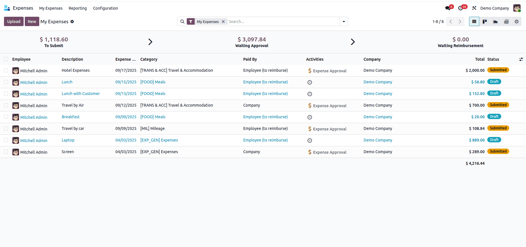Viewport: 526px width, 247px height.
Task: Click the Search input field
Action: click(283, 22)
